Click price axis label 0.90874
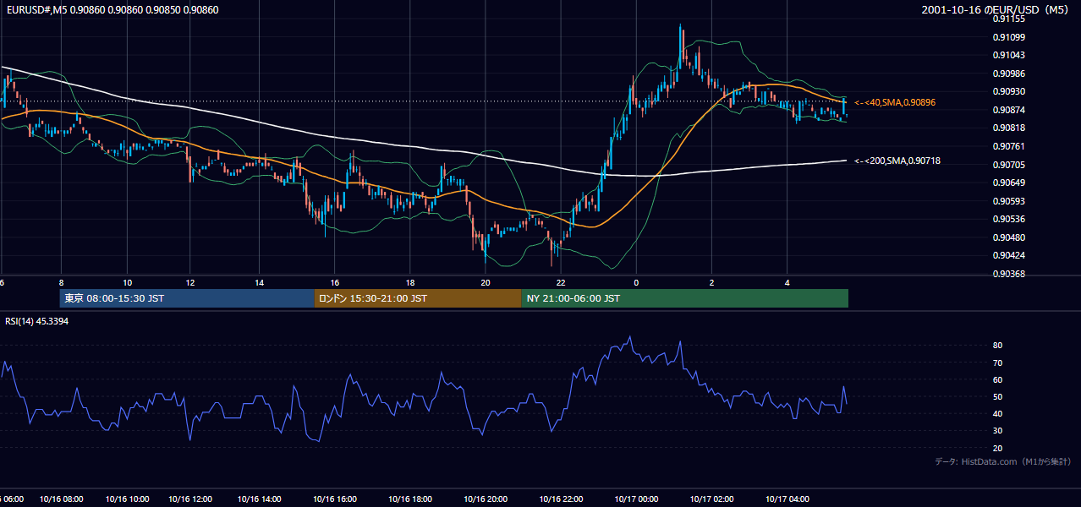The image size is (1081, 507). [x=1008, y=110]
